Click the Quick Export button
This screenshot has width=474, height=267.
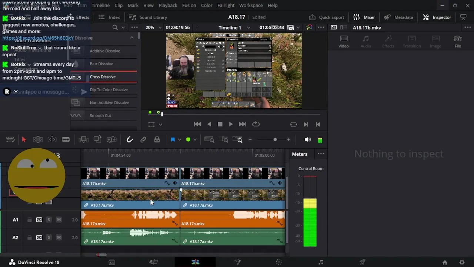coord(326,17)
